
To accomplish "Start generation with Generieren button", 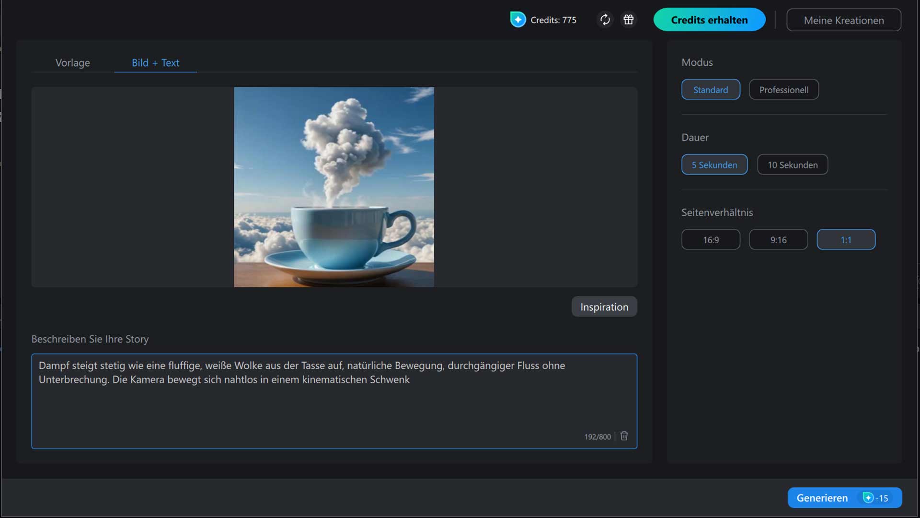I will [x=822, y=498].
